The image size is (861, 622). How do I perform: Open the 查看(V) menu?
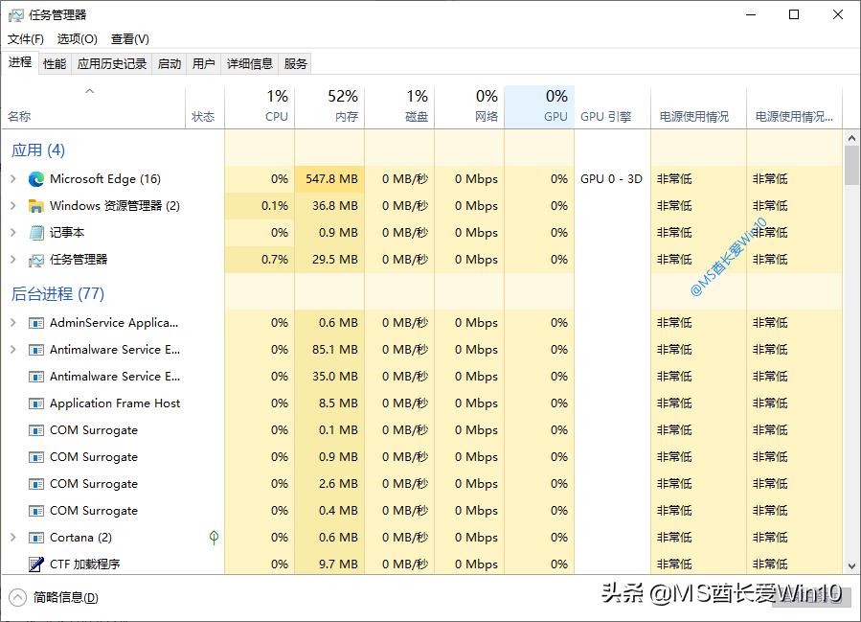[130, 39]
